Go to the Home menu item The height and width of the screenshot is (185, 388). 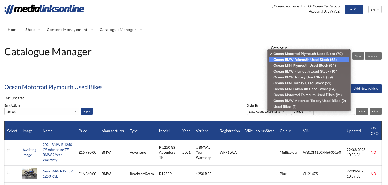(x=13, y=30)
